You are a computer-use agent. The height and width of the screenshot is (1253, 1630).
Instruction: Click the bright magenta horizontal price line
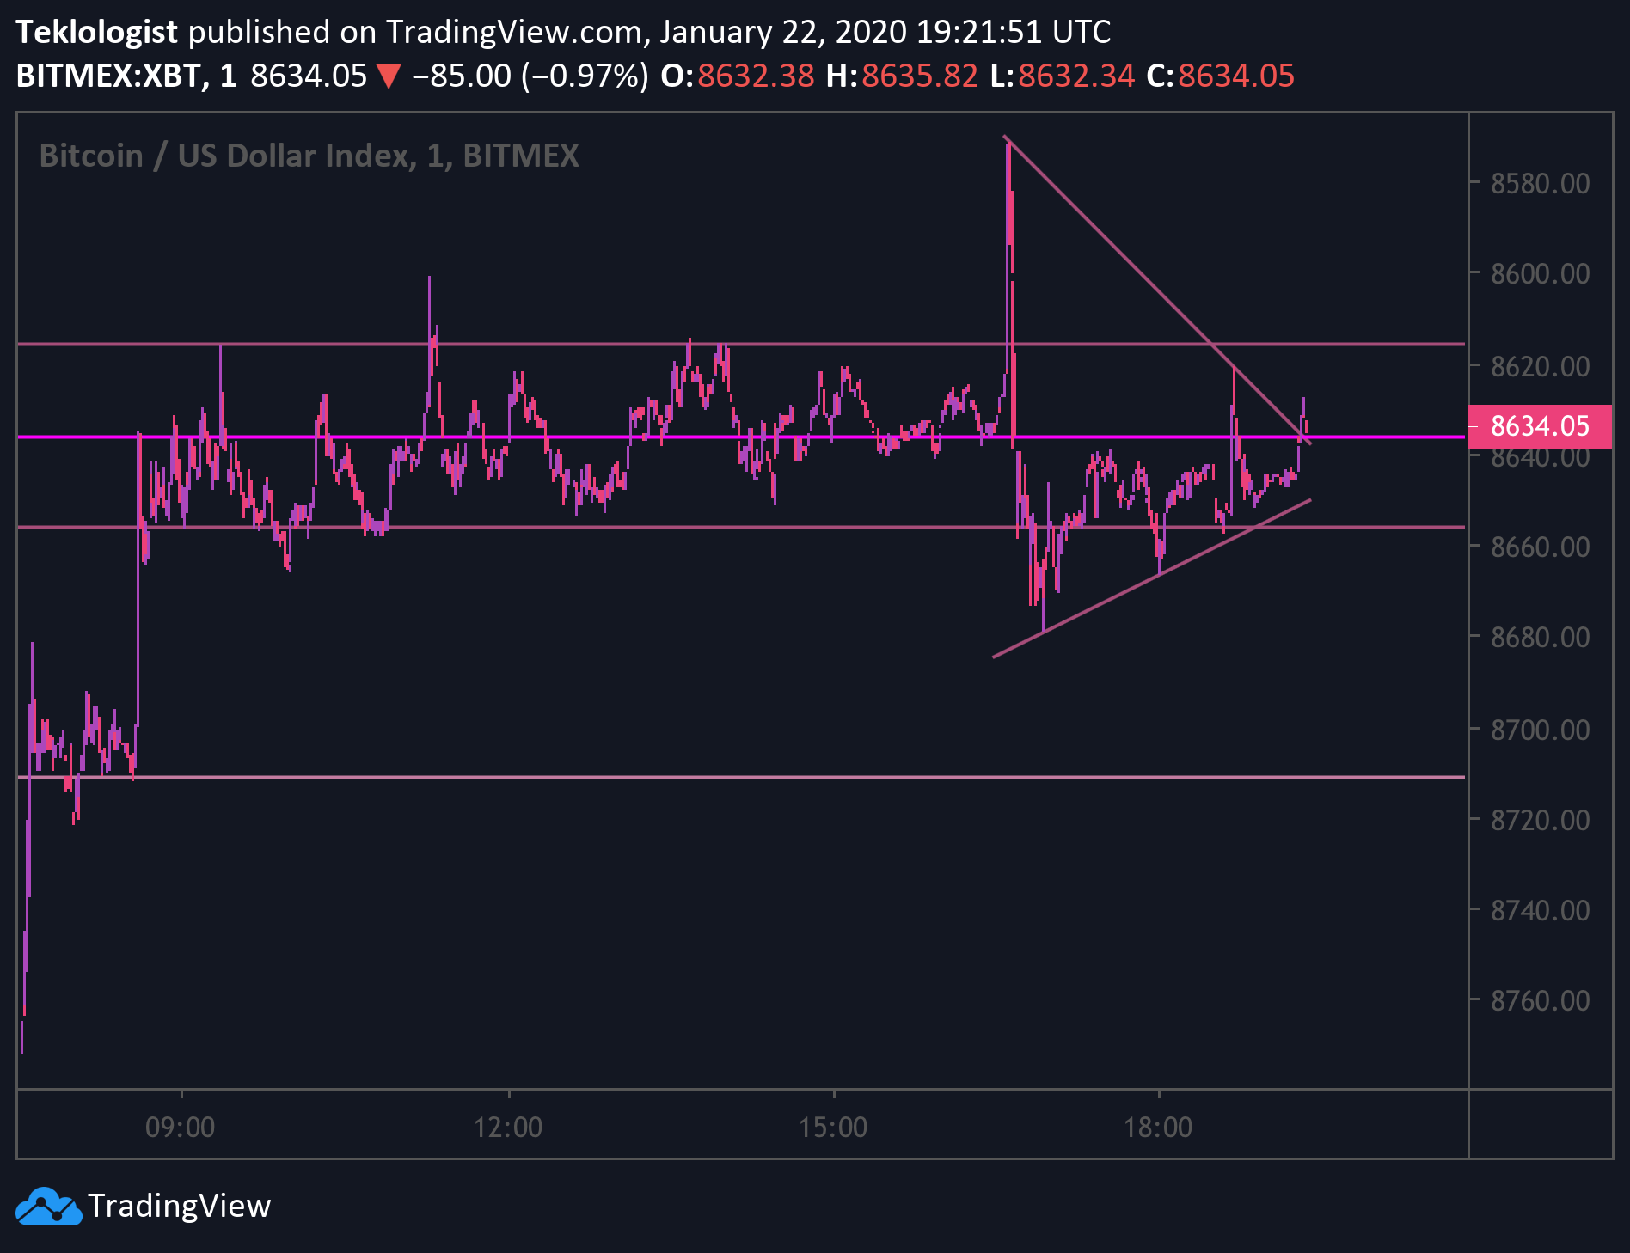pyautogui.click(x=741, y=437)
